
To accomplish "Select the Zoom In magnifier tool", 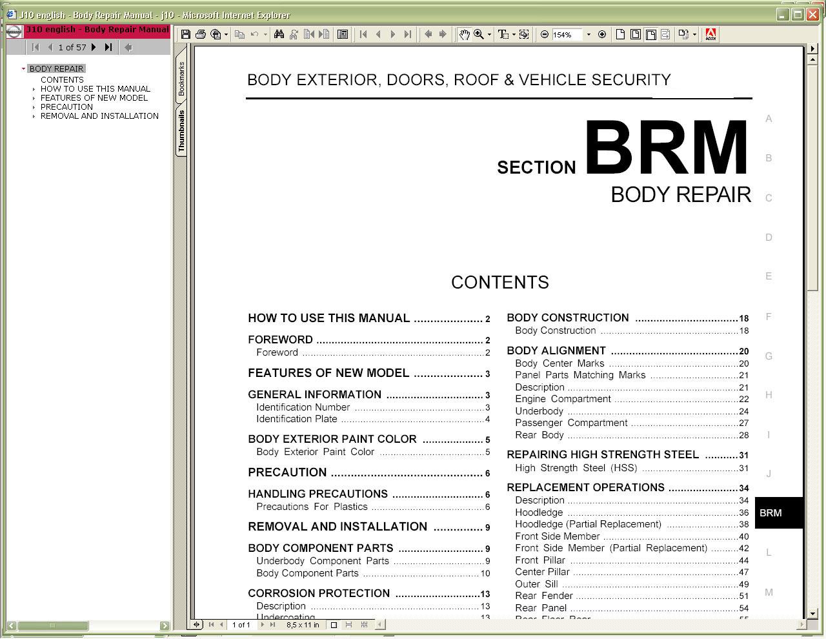I will (479, 34).
